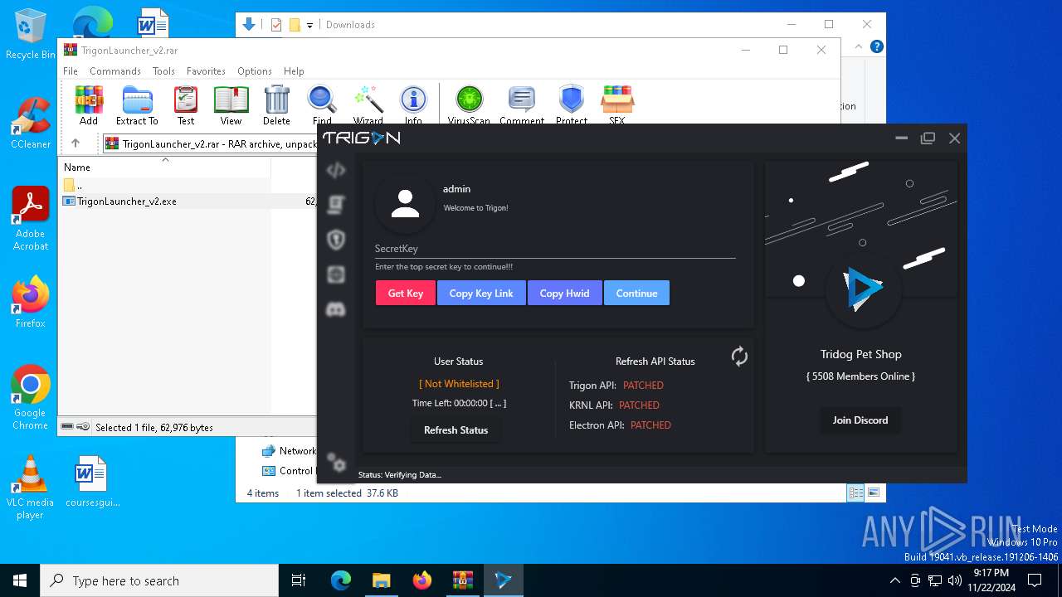
Task: Click the taskbar search box
Action: coord(159,580)
